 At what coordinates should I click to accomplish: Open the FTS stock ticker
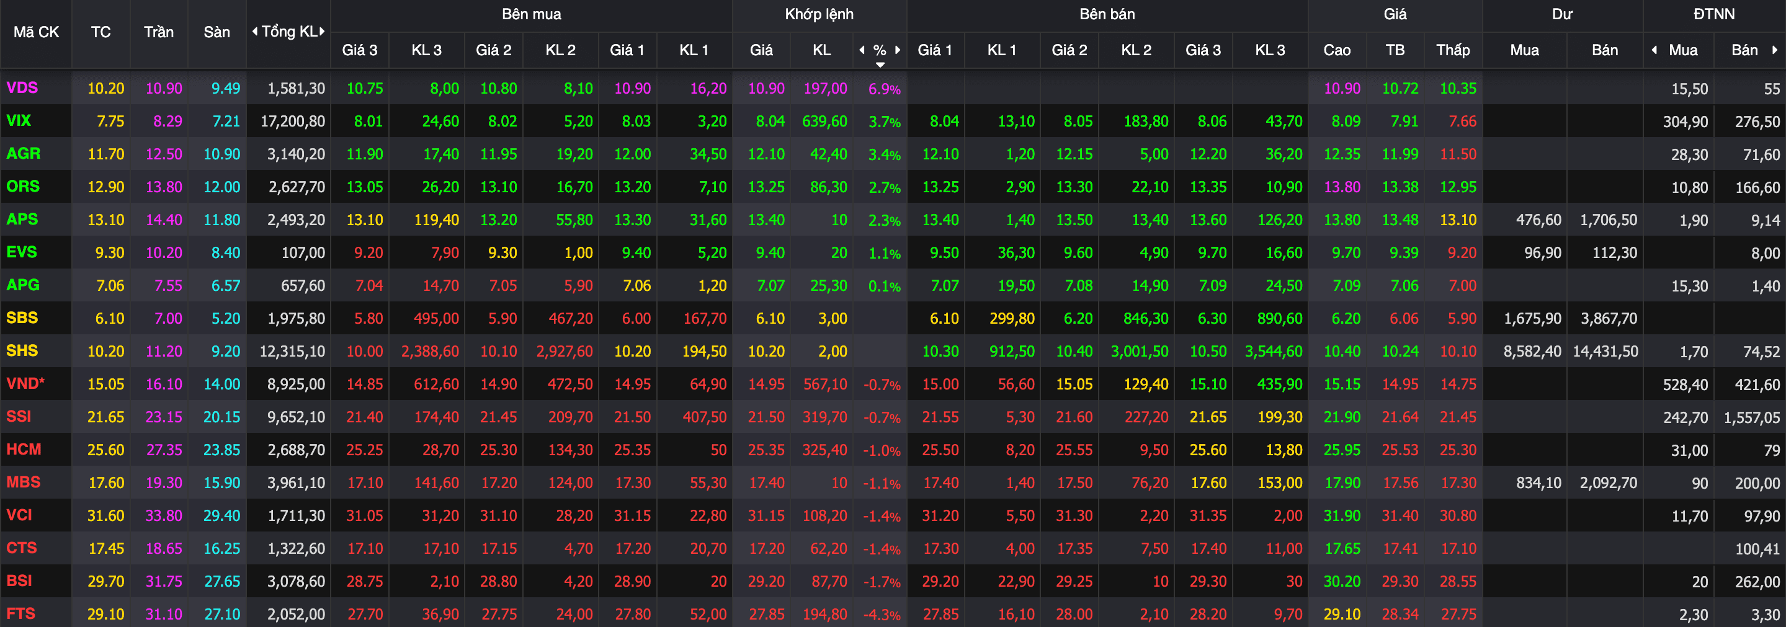[x=21, y=614]
